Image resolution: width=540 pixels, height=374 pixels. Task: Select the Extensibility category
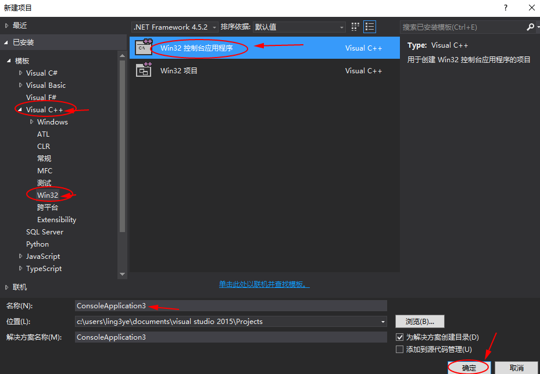coord(56,220)
